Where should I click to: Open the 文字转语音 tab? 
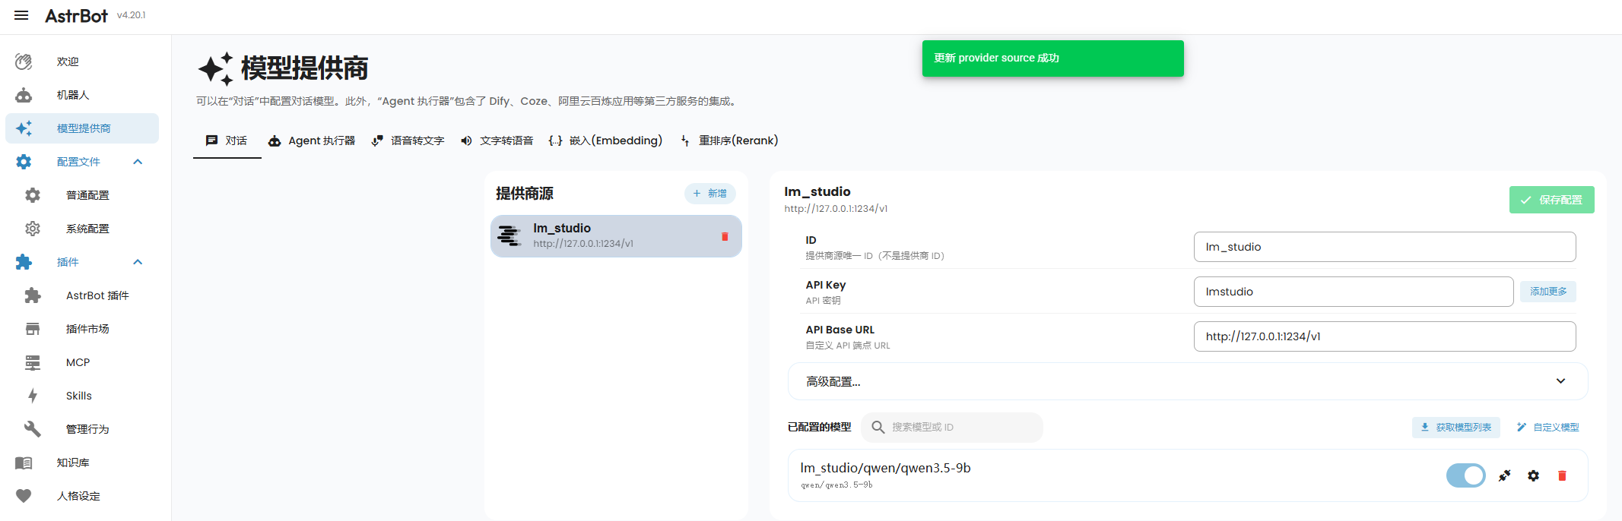497,141
